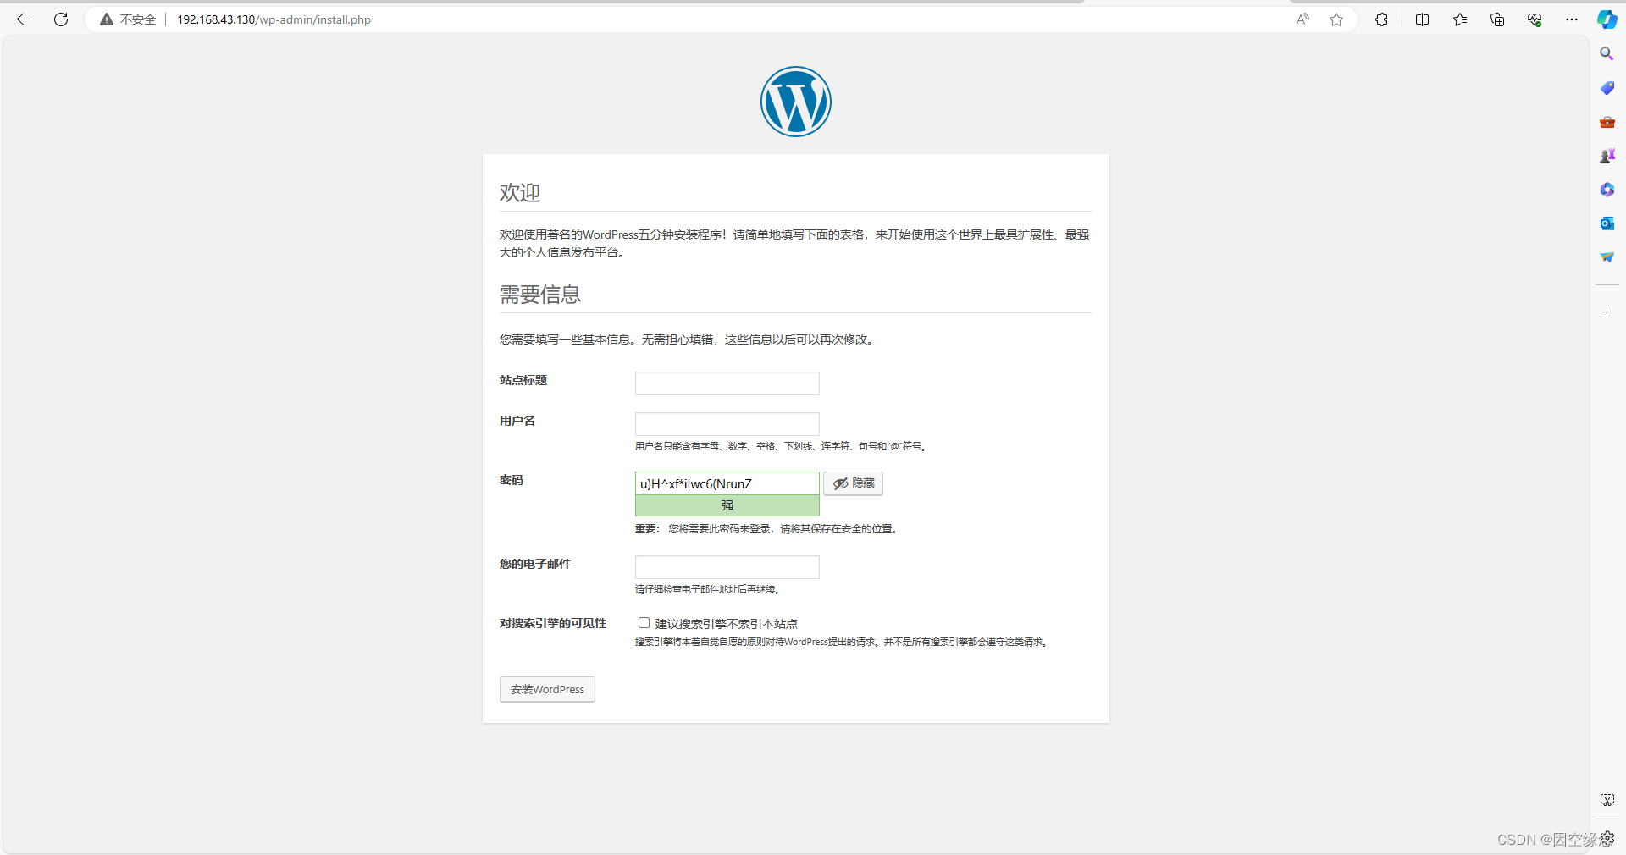Hide the generated password using 隐藏
Image resolution: width=1626 pixels, height=855 pixels.
pyautogui.click(x=853, y=483)
